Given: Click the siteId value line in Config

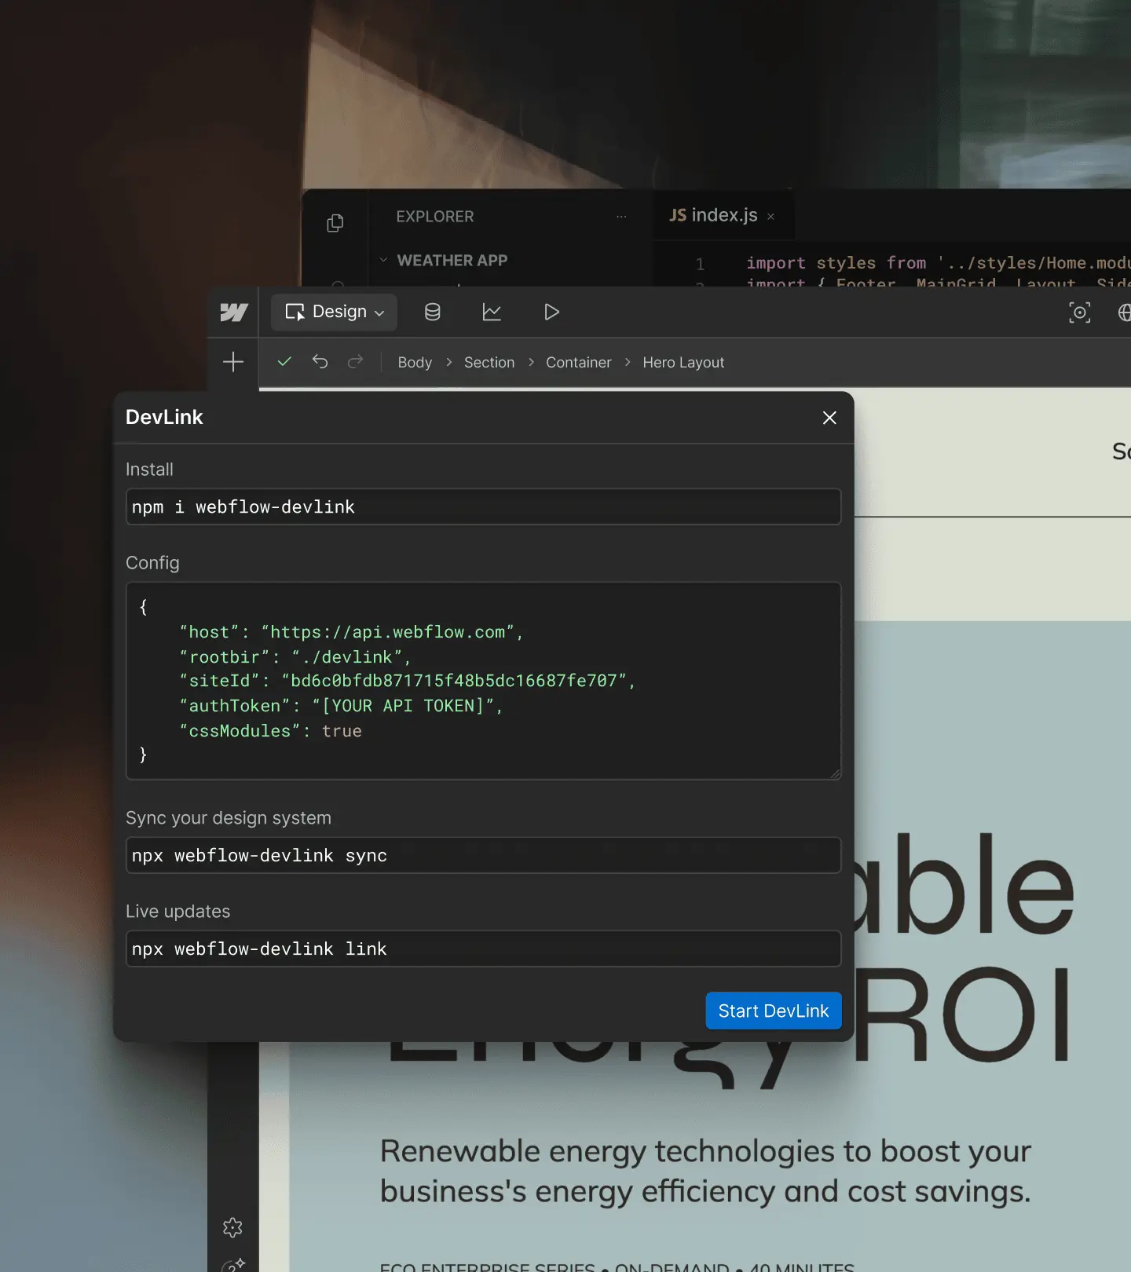Looking at the screenshot, I should (407, 681).
